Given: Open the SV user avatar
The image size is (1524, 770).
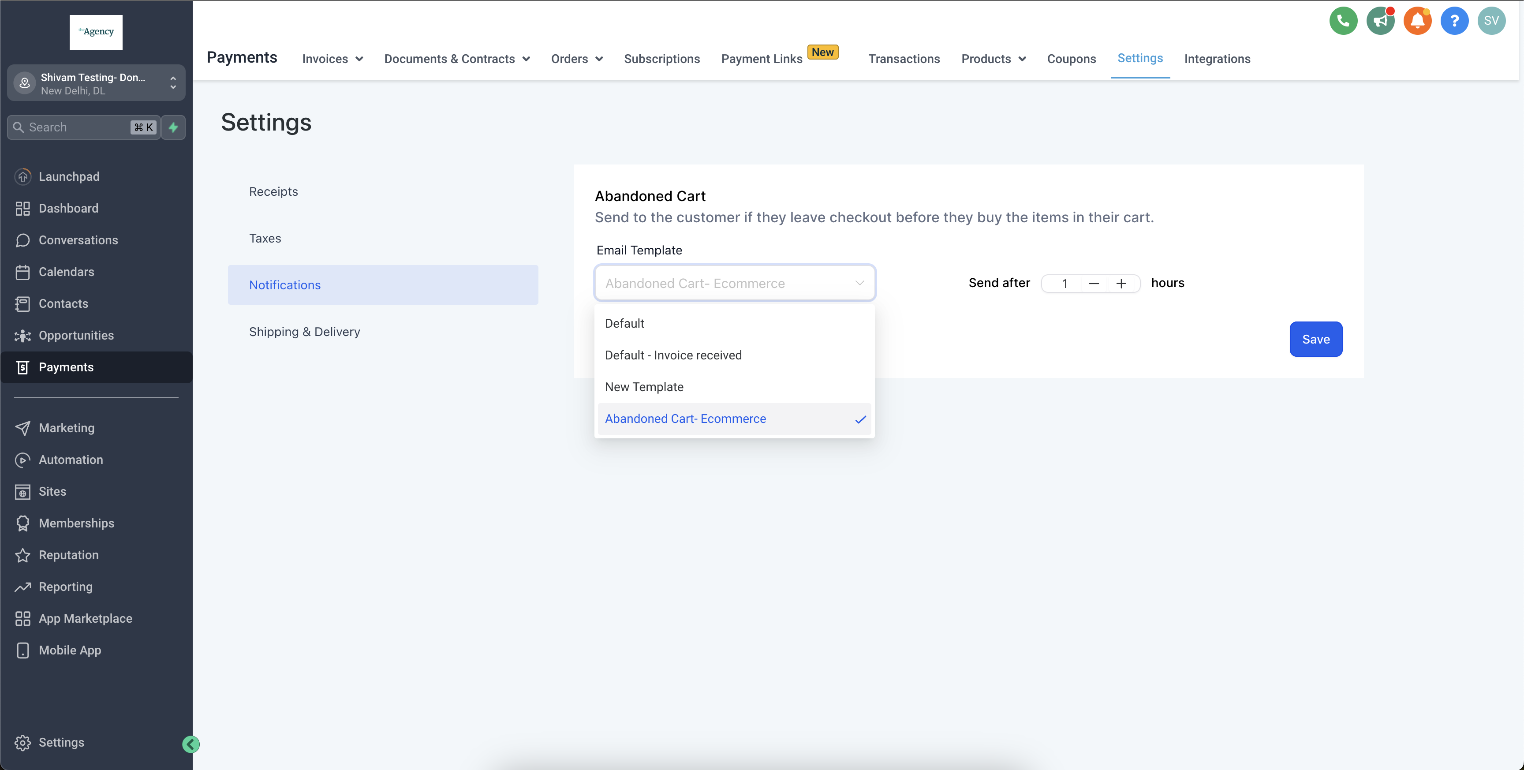Looking at the screenshot, I should [x=1491, y=21].
